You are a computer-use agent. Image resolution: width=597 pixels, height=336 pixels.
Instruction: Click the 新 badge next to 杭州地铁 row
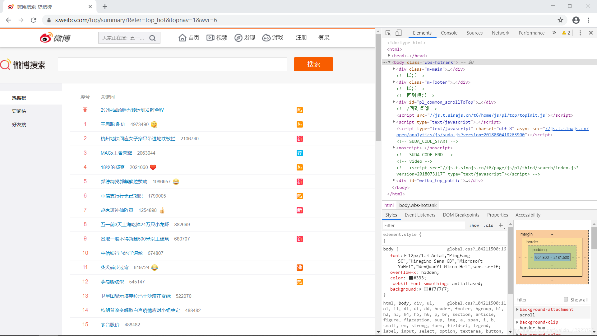(299, 139)
